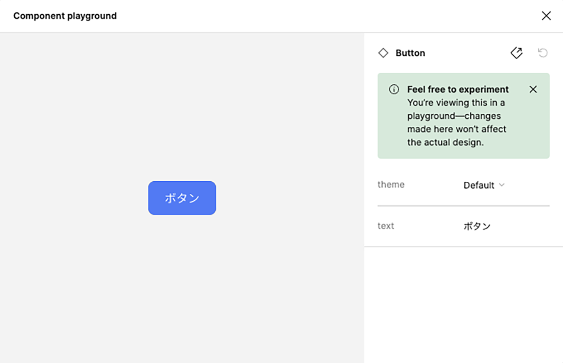
Task: Click the Feel free to experiment heading
Action: coord(458,90)
